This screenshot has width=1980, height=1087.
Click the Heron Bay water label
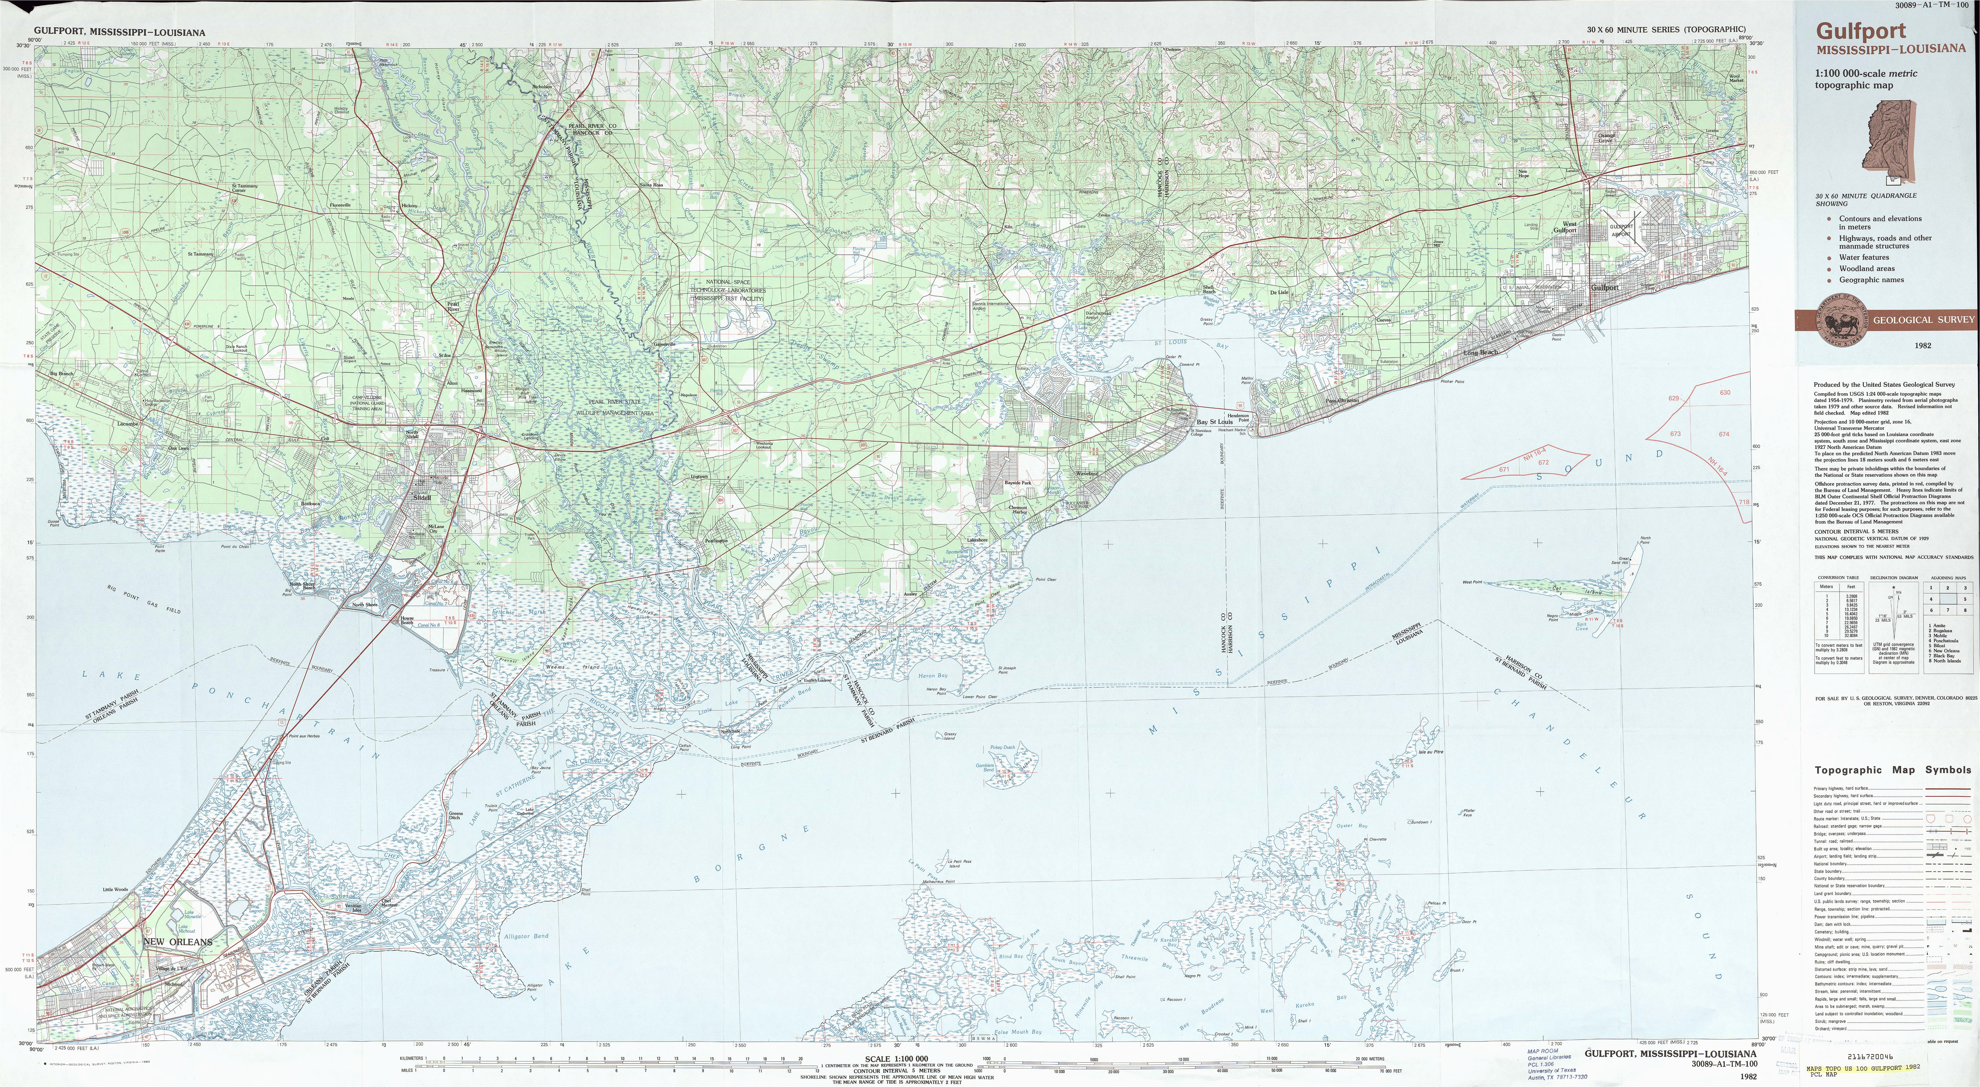click(934, 676)
